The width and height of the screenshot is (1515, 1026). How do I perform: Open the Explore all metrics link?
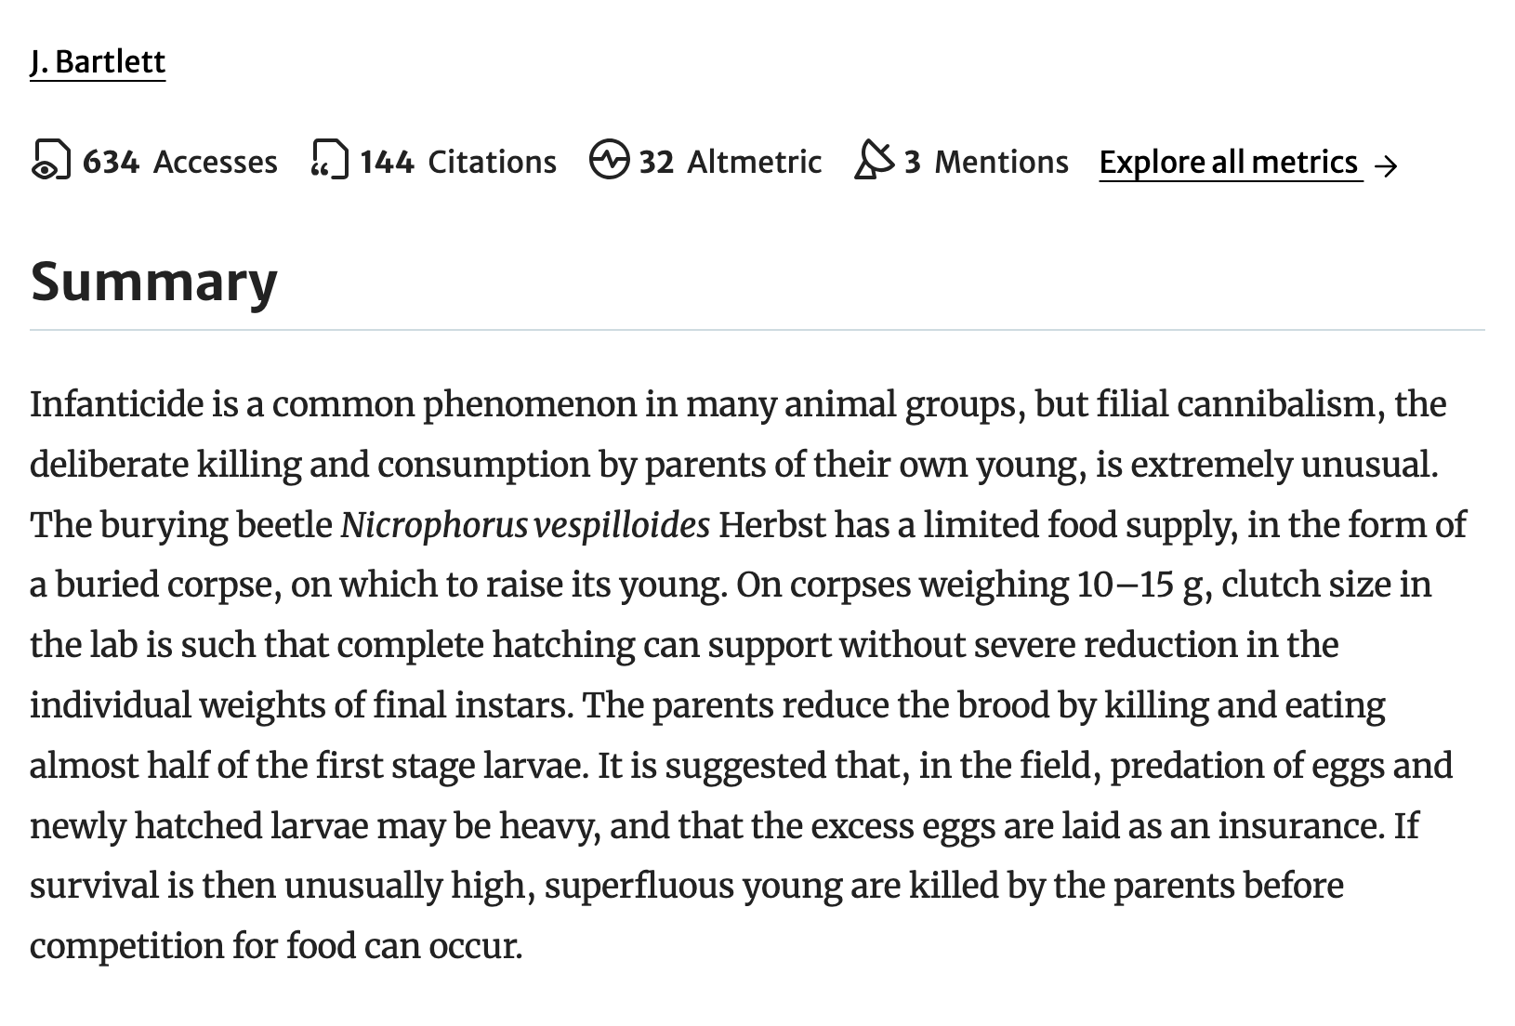pos(1229,163)
